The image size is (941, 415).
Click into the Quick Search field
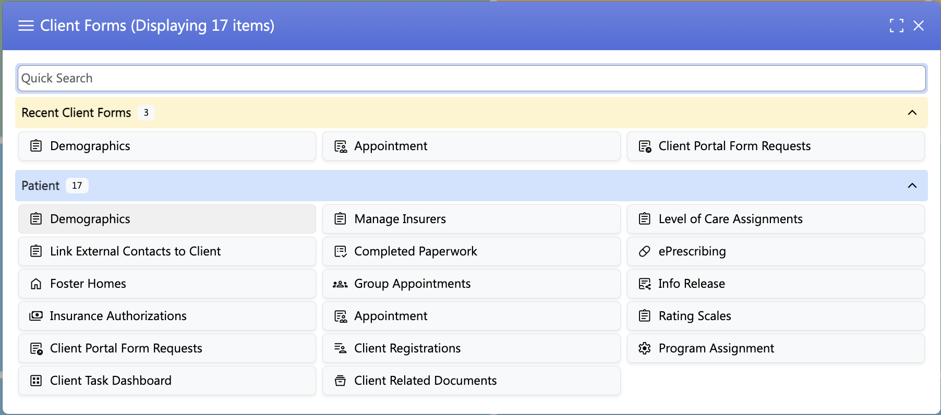(x=472, y=78)
